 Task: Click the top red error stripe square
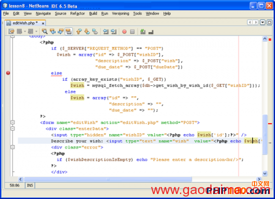270,39
